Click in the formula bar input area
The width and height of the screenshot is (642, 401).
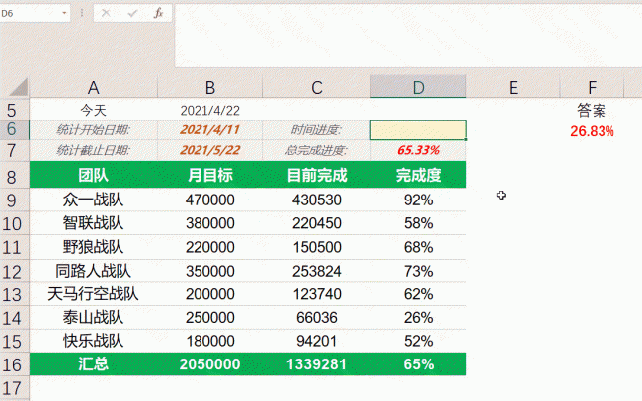(408, 36)
